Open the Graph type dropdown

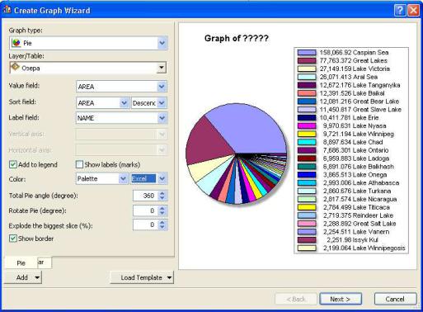[x=162, y=43]
